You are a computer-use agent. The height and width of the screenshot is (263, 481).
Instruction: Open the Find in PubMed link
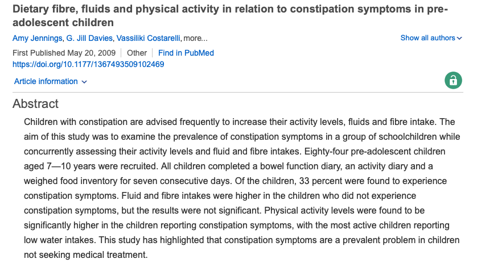186,53
